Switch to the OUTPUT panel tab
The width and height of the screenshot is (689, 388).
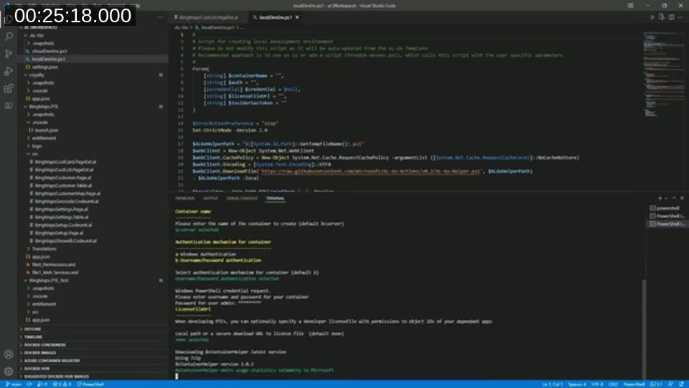(210, 198)
